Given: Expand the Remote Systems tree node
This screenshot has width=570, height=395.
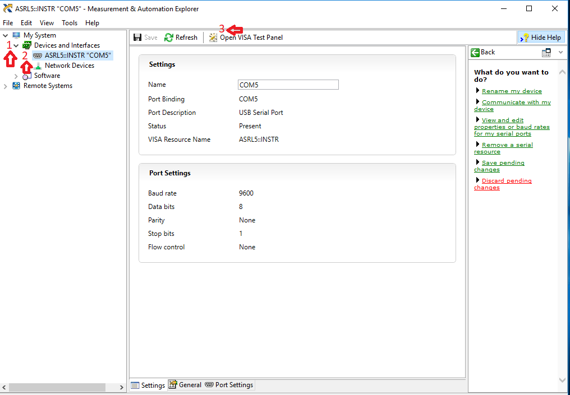Looking at the screenshot, I should click(x=5, y=86).
